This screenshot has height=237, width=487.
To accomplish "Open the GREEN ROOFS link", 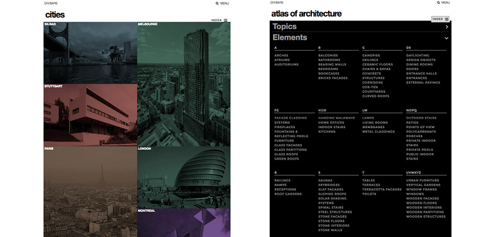I will [286, 159].
